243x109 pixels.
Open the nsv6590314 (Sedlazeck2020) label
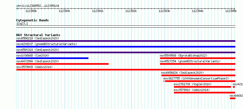click(38, 50)
